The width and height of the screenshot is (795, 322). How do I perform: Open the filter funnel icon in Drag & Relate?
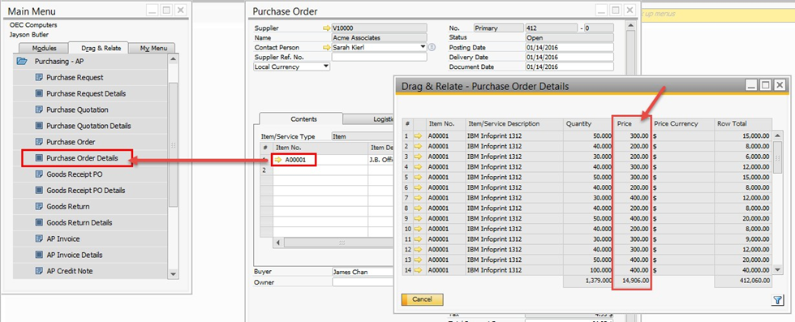point(778,300)
